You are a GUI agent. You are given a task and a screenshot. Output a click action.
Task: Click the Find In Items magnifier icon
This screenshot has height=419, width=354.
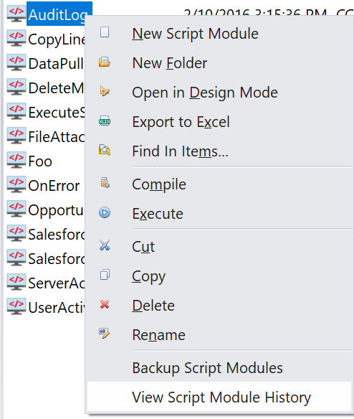[x=105, y=150]
